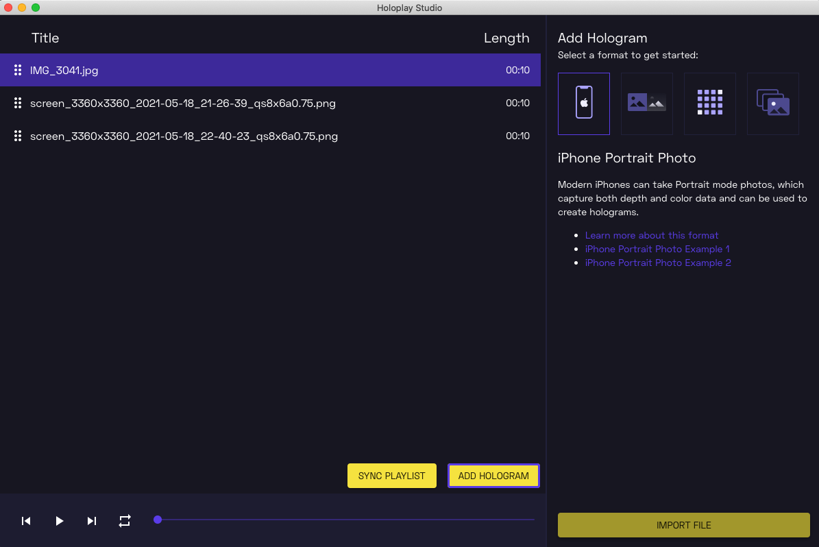
Task: Click the playback progress slider handle
Action: (158, 520)
